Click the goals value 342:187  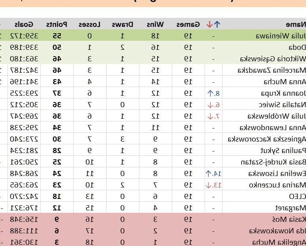point(24,70)
